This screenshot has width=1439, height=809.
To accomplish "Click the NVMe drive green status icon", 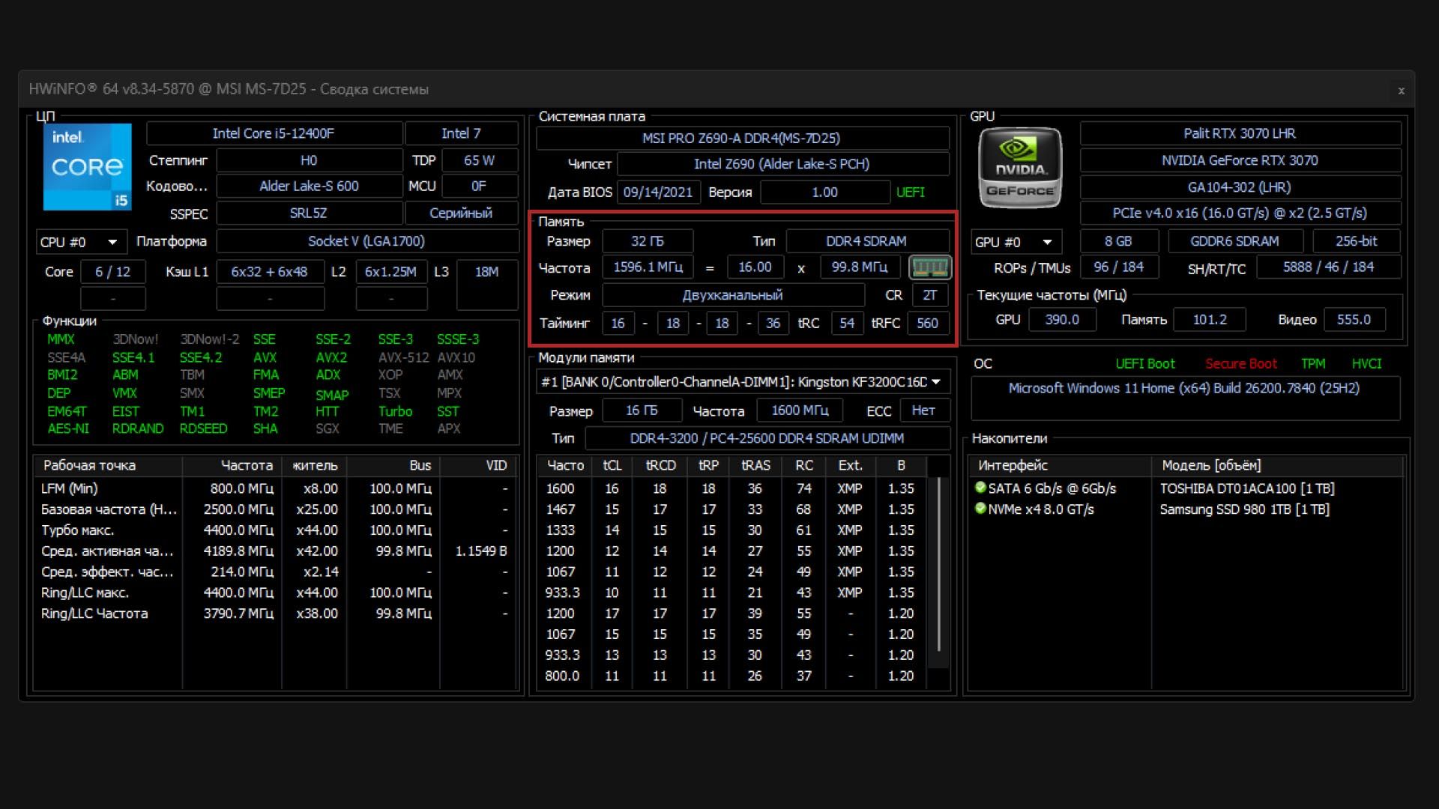I will point(980,509).
